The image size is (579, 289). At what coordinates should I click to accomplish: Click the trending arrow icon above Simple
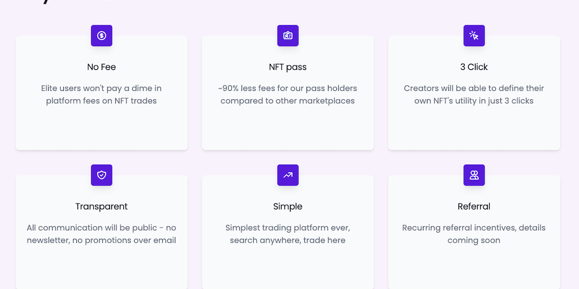coord(288,175)
